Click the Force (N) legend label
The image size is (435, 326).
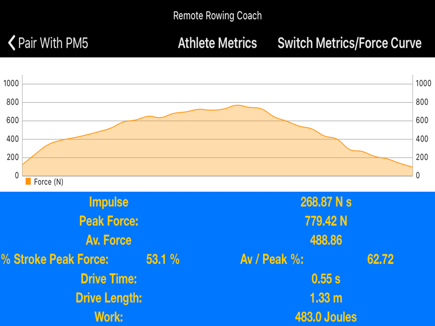point(49,182)
